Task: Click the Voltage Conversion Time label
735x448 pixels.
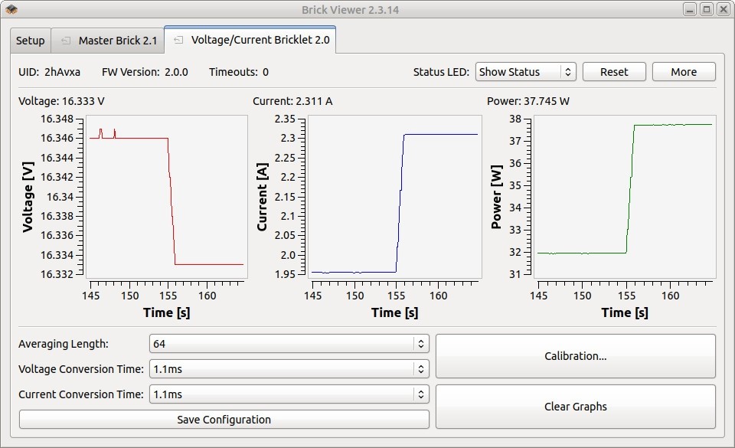Action: [81, 369]
